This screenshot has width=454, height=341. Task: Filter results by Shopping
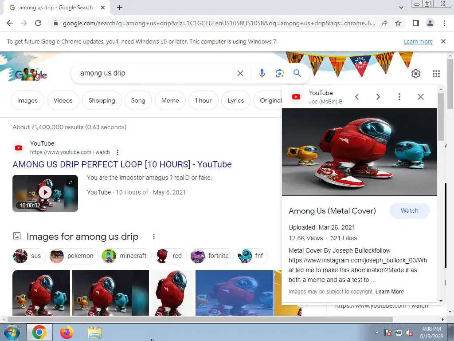(102, 100)
